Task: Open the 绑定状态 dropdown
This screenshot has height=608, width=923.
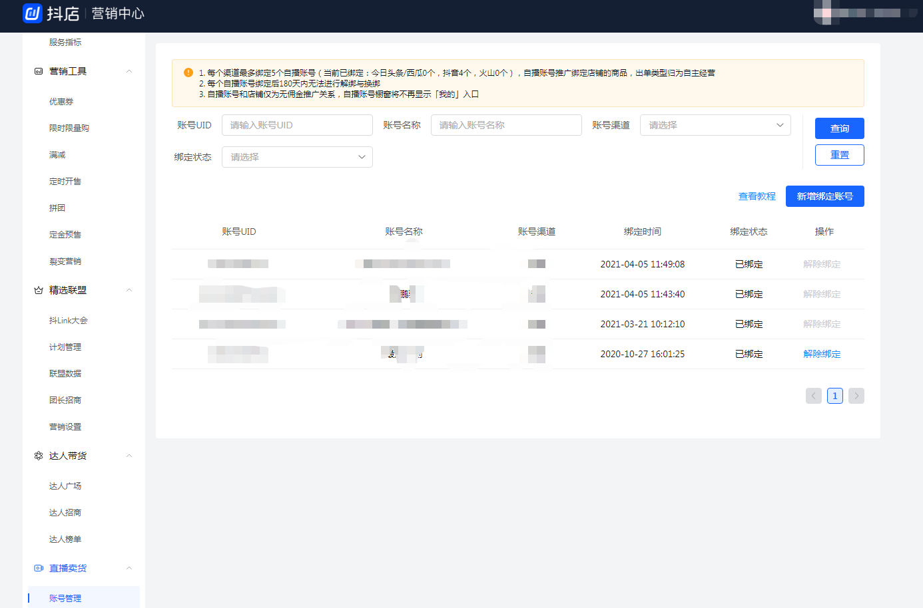Action: 297,157
